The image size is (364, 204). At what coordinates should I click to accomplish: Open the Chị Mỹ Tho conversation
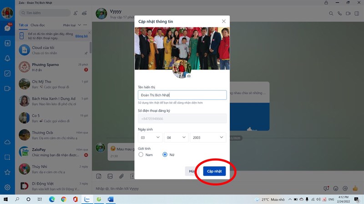(x=54, y=84)
